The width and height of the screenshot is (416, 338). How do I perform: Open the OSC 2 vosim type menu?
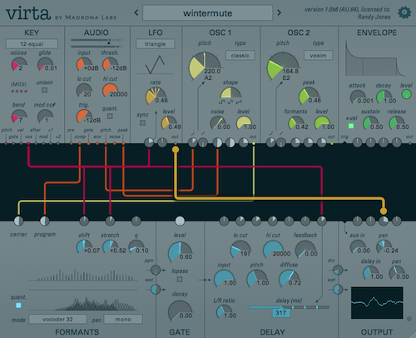(318, 55)
